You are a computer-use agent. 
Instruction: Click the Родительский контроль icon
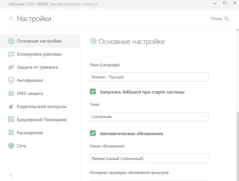tap(11, 107)
